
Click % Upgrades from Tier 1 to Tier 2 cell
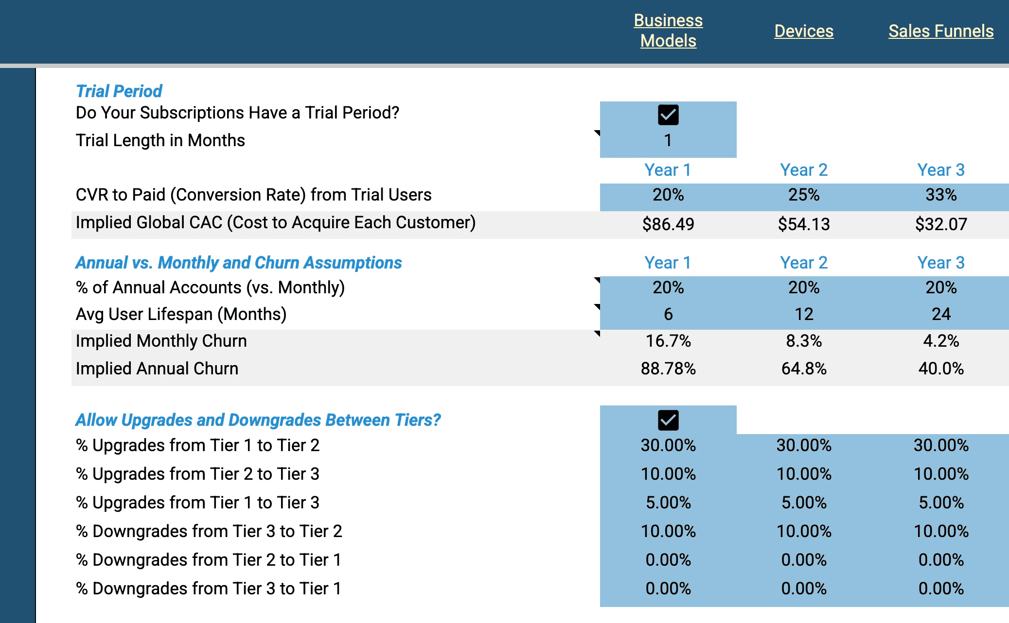pos(668,445)
